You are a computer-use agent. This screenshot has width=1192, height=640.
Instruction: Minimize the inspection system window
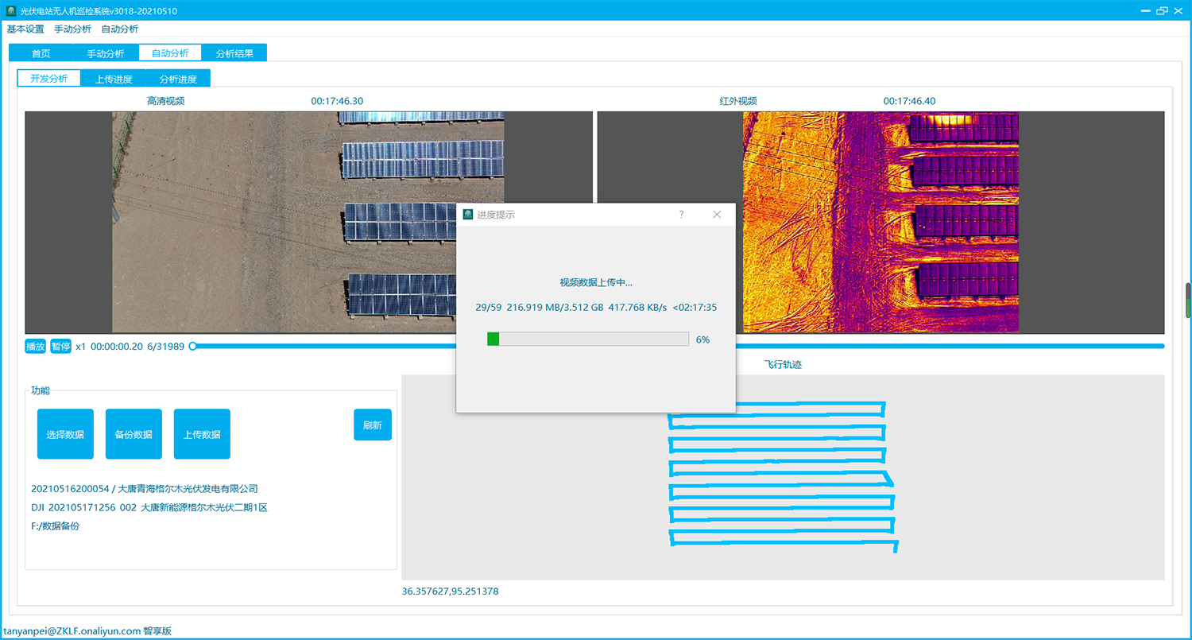(x=1144, y=11)
